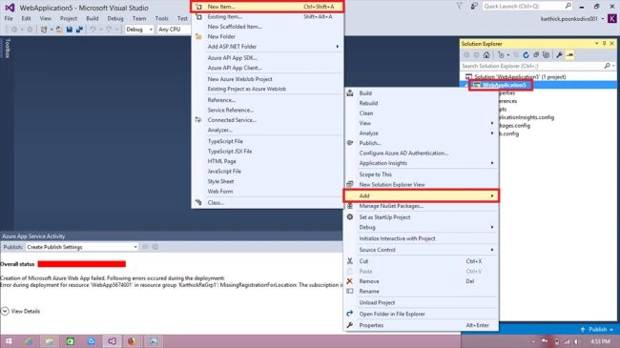Click the Open File folder icon in toolbar

click(x=59, y=30)
